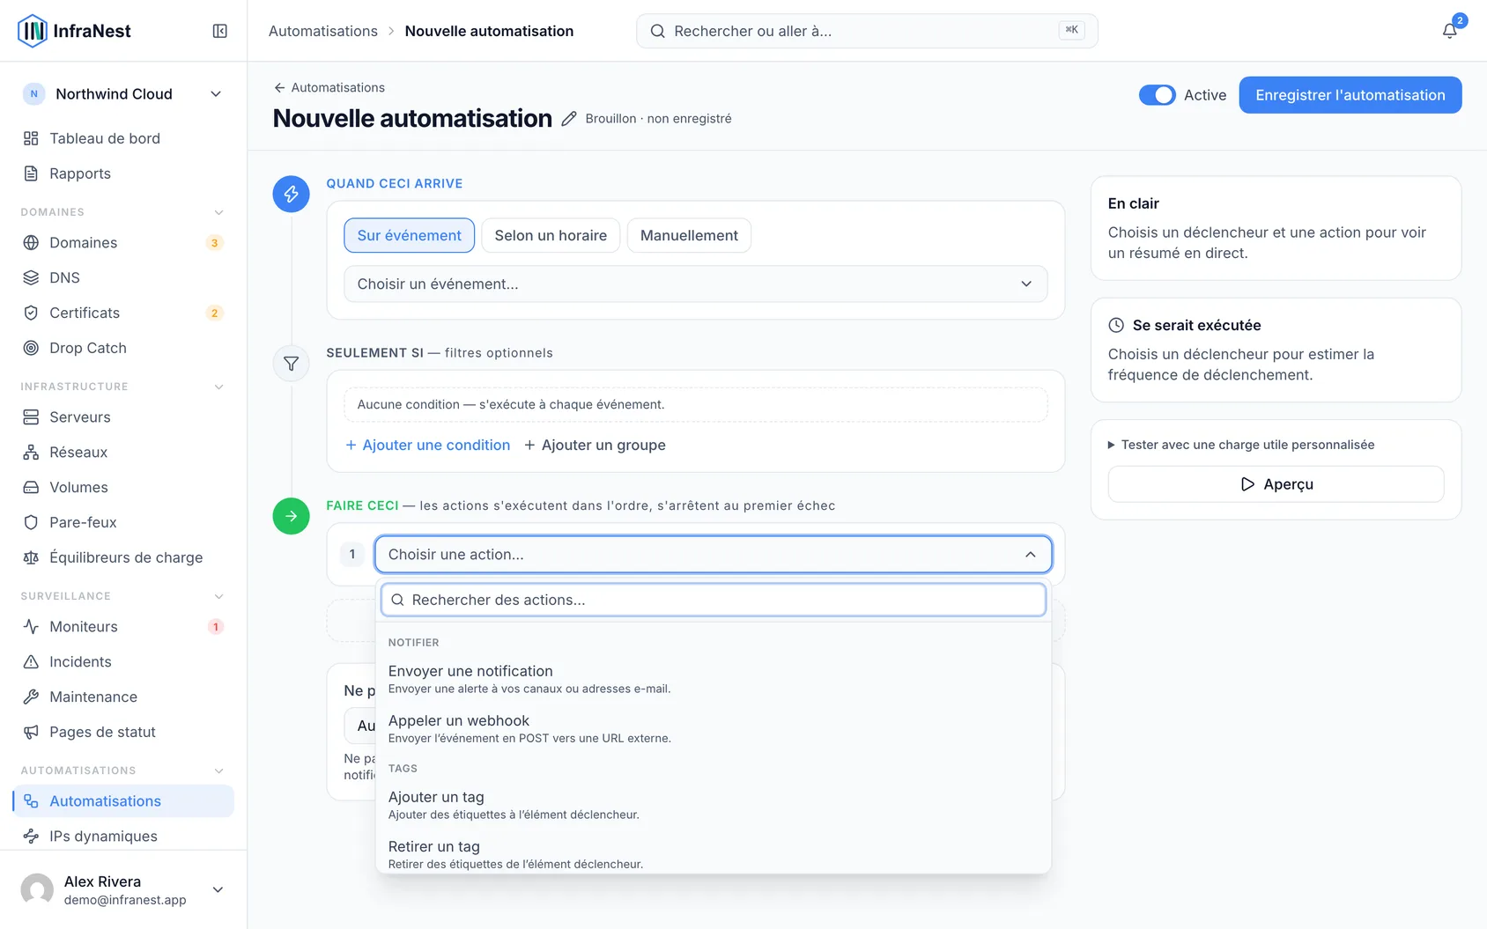The height and width of the screenshot is (929, 1487).
Task: Click the Réseaux network icon
Action: [31, 452]
